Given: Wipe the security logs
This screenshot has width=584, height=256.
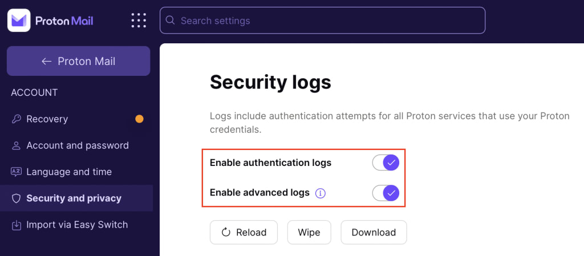Looking at the screenshot, I should (309, 233).
